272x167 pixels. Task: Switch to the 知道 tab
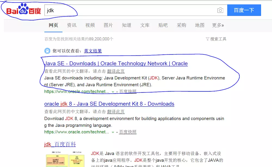126,25
